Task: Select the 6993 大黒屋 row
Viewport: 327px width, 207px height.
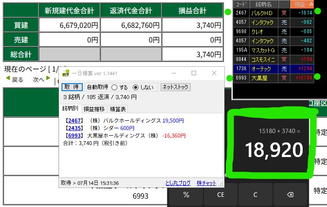Action: [273, 78]
